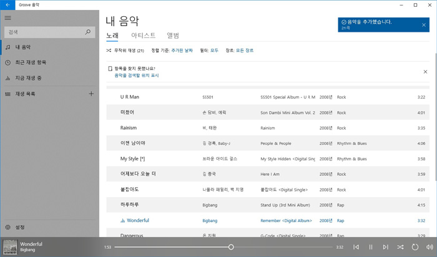
Task: Pause the current song
Action: [371, 247]
